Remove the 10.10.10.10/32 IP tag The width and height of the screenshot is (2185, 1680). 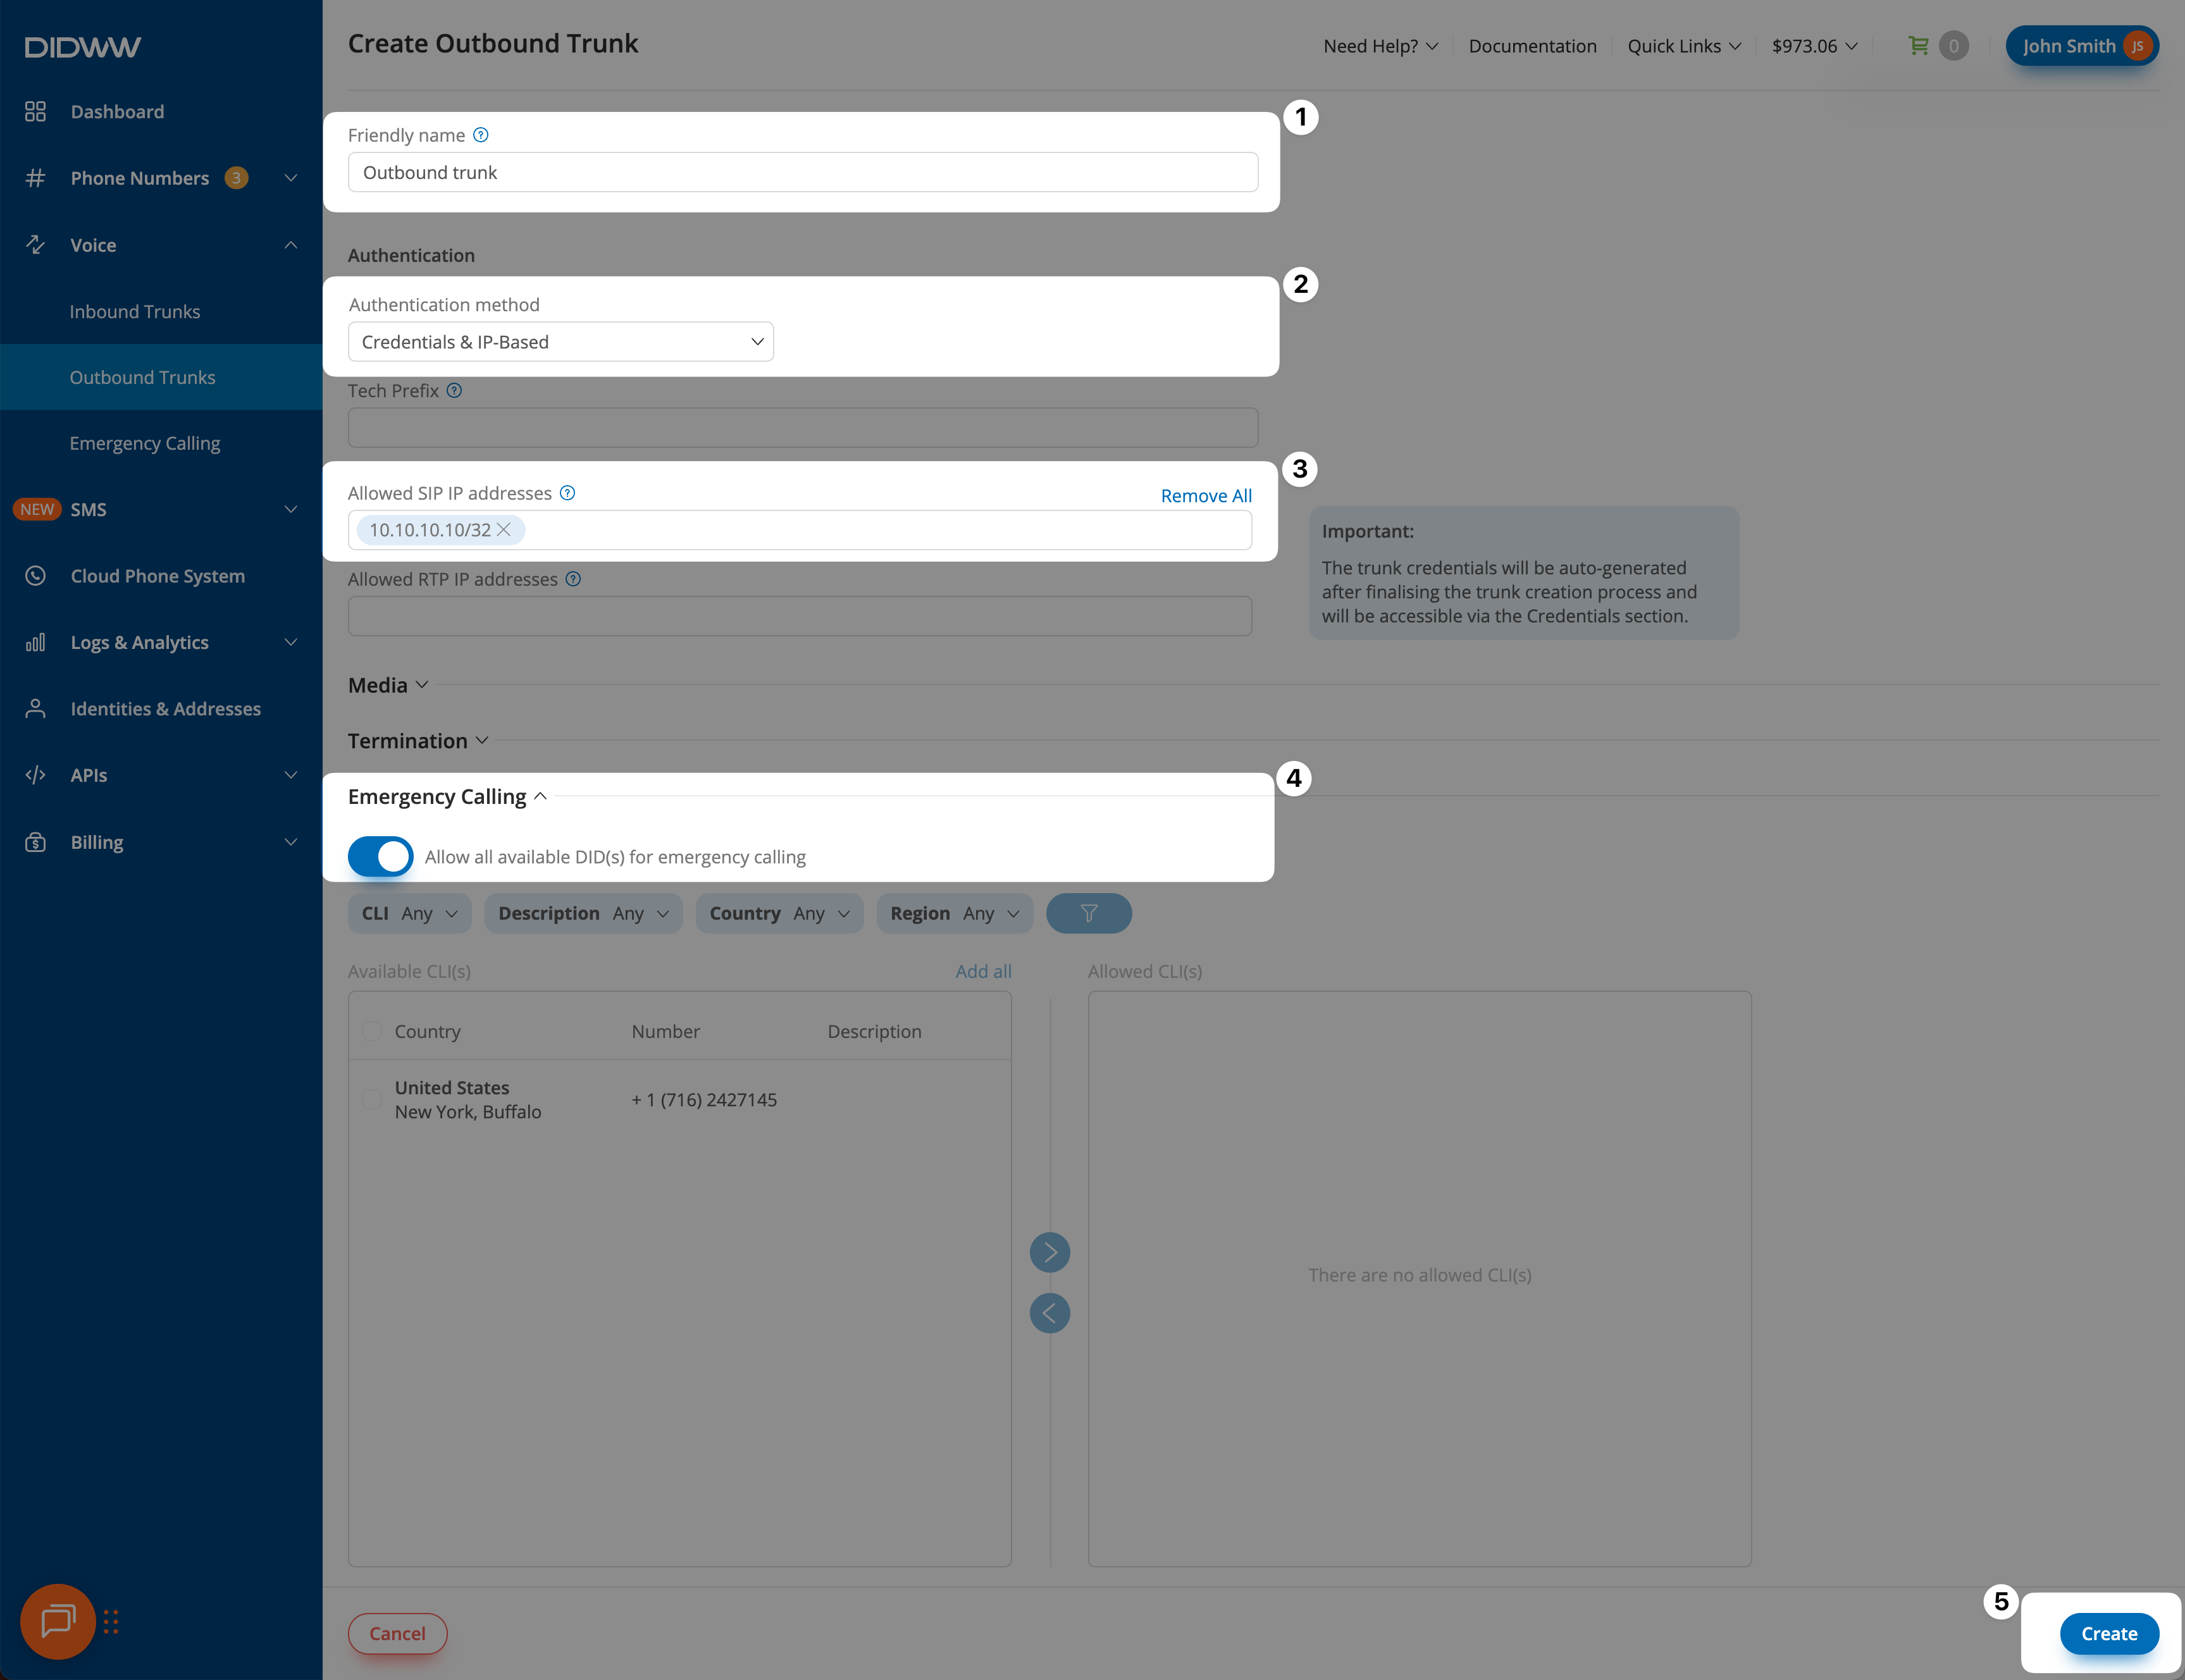pos(504,530)
